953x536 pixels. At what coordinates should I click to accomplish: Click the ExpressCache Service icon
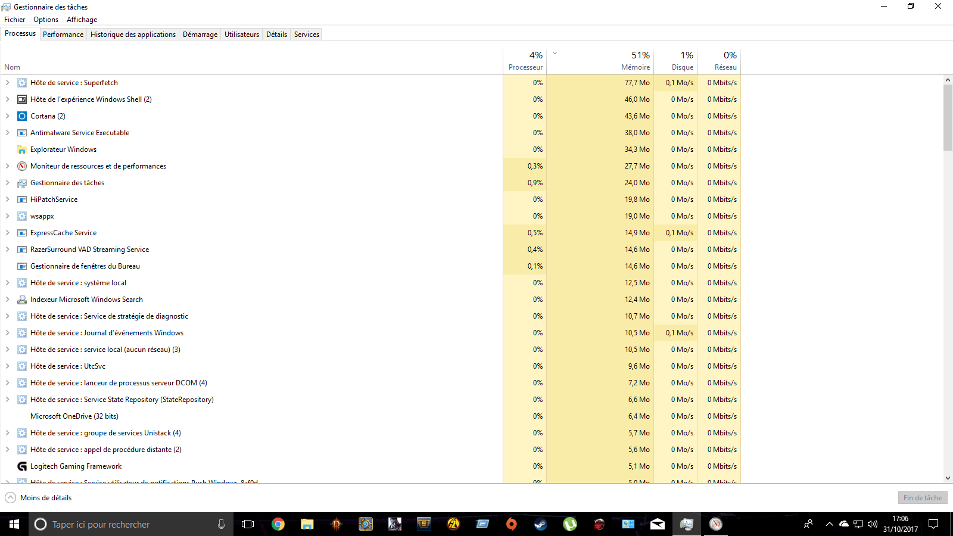pos(22,233)
